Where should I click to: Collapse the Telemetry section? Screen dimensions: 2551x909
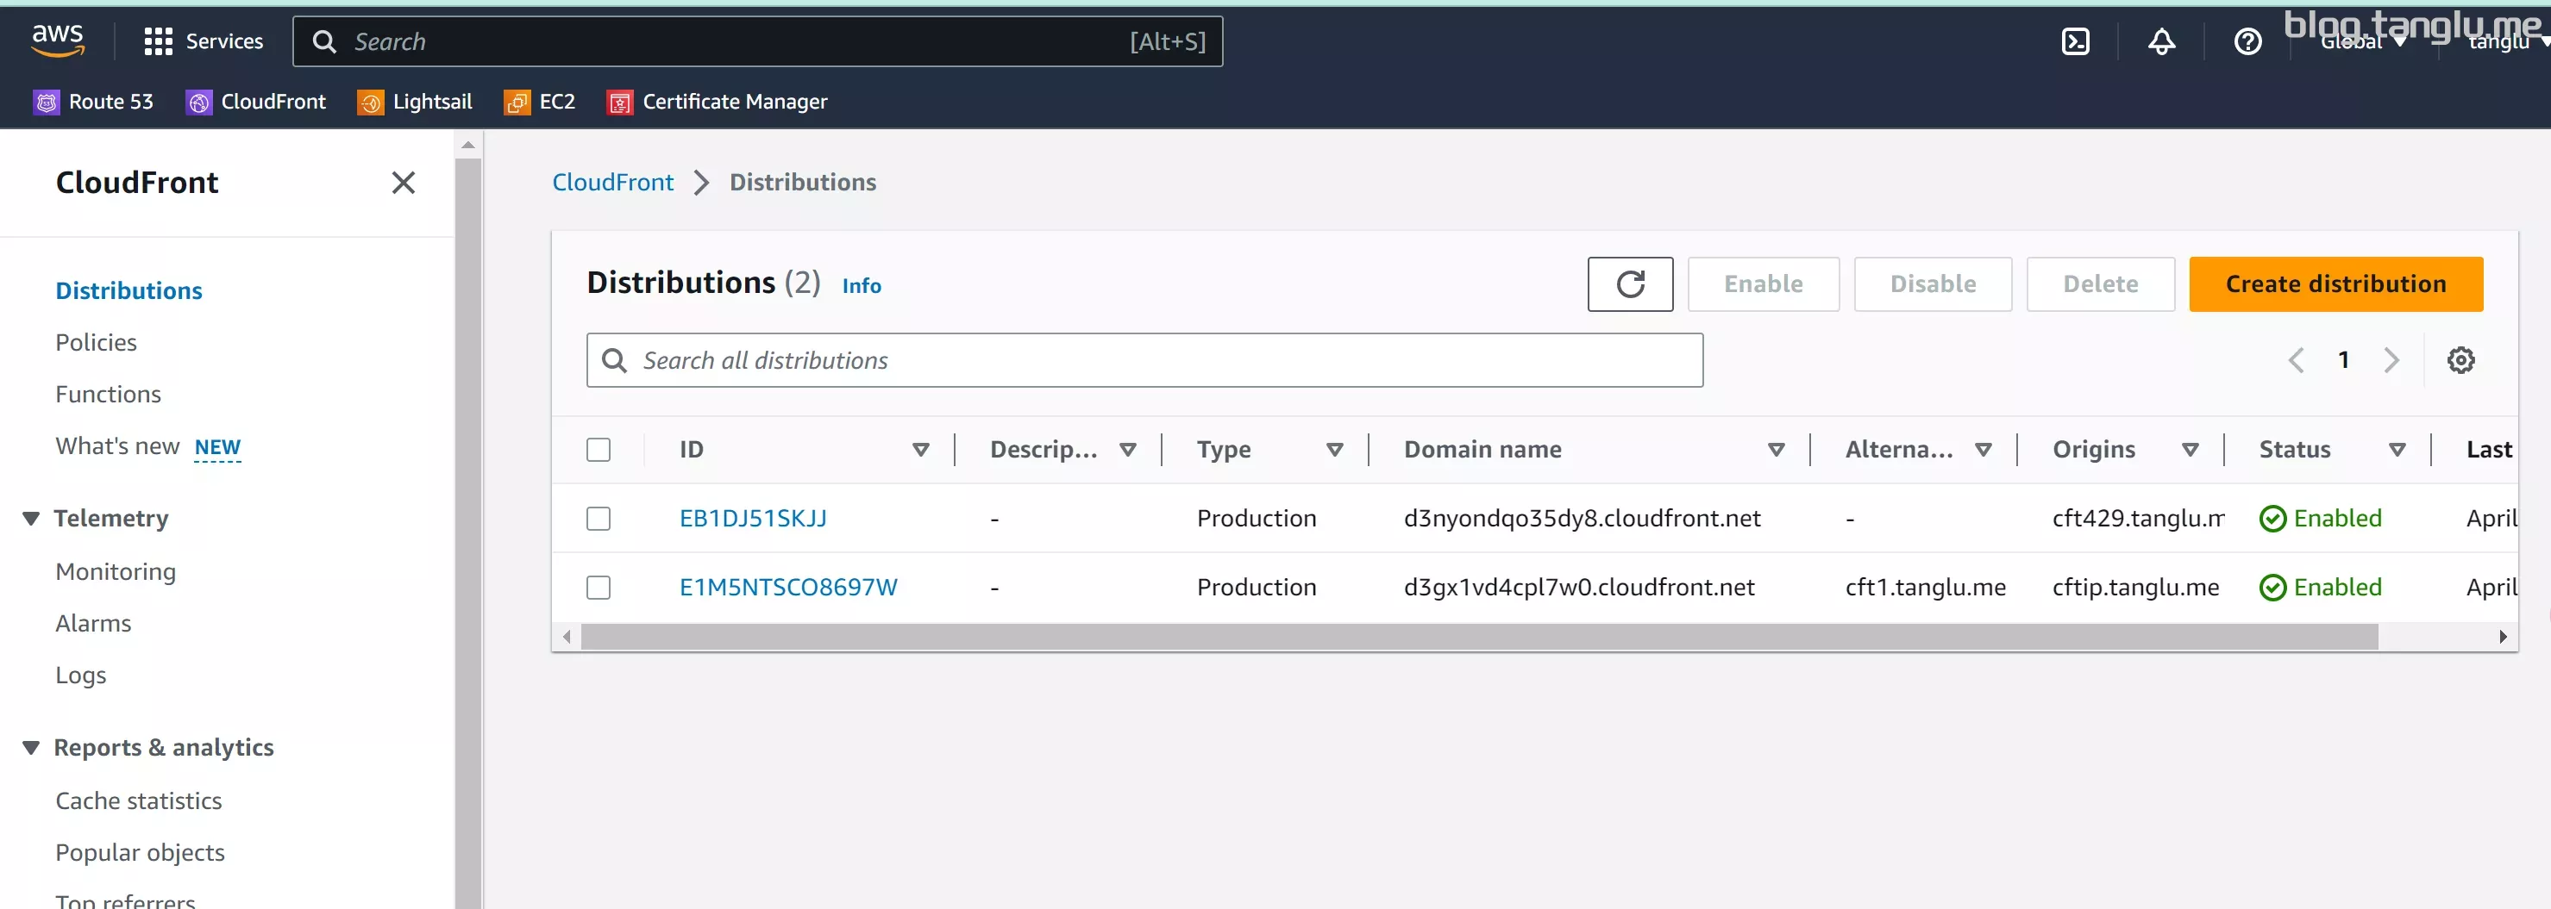point(31,519)
